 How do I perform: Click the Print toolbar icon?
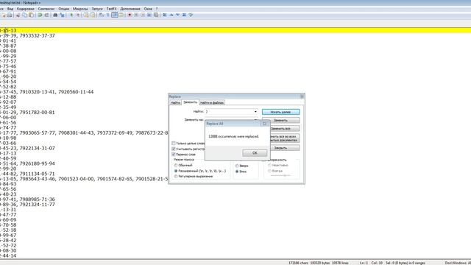point(10,15)
